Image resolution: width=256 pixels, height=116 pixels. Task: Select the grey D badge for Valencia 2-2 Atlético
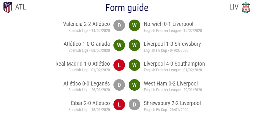tap(119, 25)
